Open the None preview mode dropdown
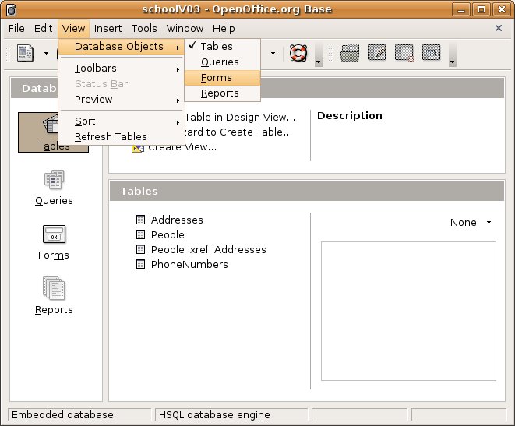The image size is (515, 426). [471, 223]
